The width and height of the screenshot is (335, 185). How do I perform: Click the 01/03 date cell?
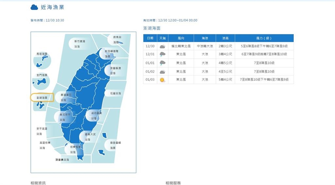(x=150, y=80)
